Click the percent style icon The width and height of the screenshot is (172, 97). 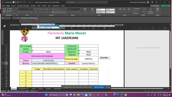tap(72, 12)
